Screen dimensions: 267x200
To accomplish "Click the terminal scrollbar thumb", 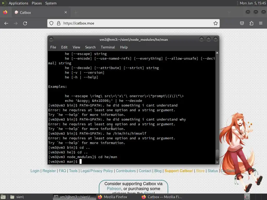I will click(x=217, y=155).
